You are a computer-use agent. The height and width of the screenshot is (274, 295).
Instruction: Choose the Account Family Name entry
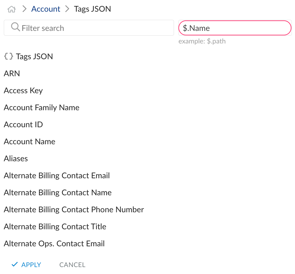42,107
